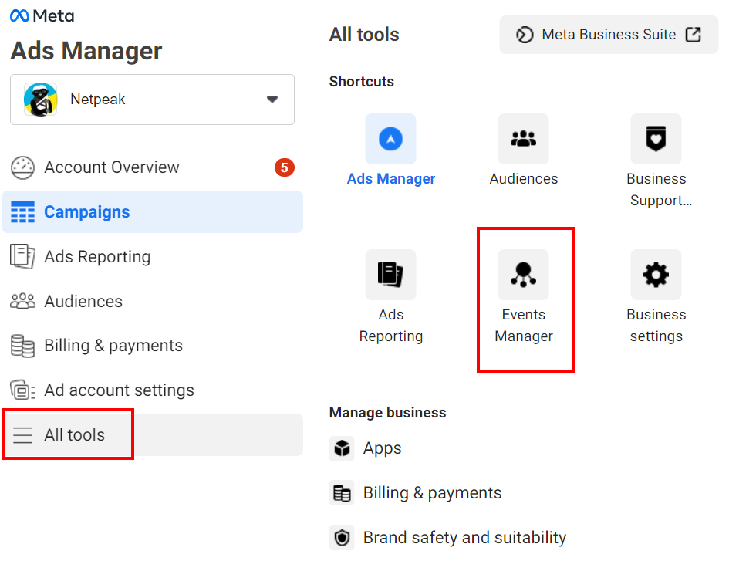Click the Ads Reporting shortcut icon
This screenshot has height=561, width=729.
pos(390,275)
